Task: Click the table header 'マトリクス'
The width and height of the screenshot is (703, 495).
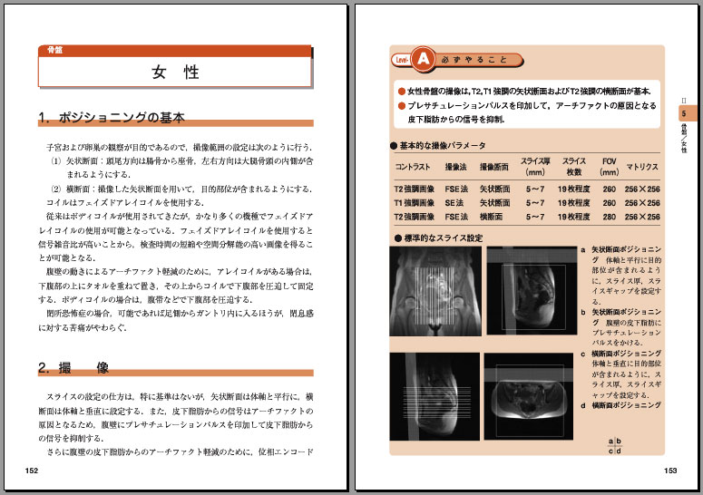Action: 642,167
